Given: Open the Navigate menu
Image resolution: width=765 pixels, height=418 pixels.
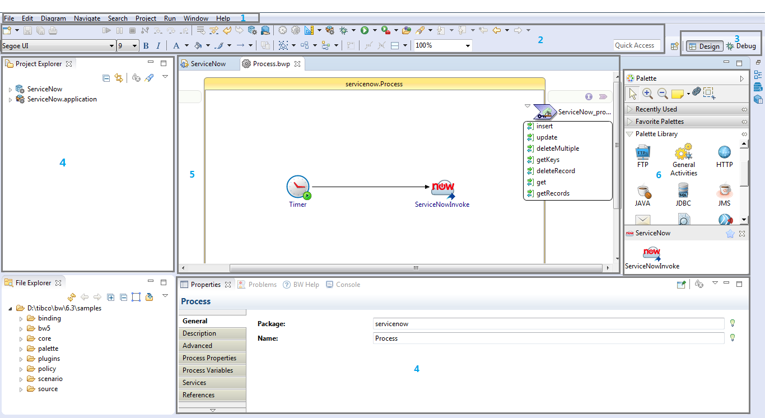Looking at the screenshot, I should 87,18.
